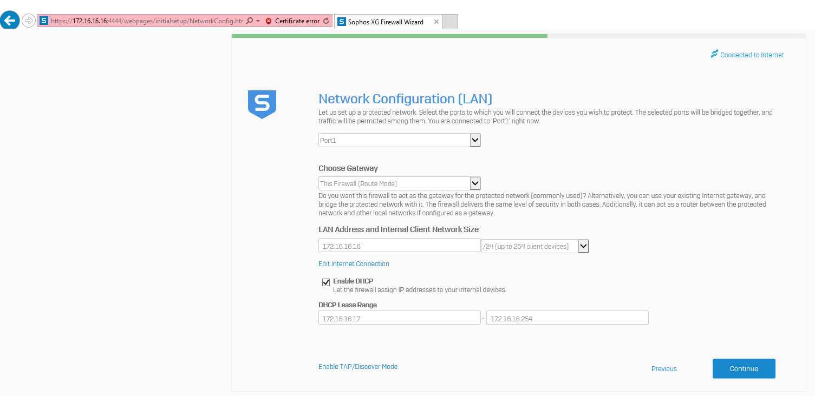Click the Sophos favicon in address bar
The width and height of the screenshot is (815, 396).
(x=44, y=21)
